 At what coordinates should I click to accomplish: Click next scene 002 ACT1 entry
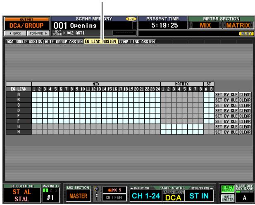pos(76,33)
